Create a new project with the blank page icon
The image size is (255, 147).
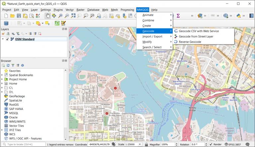pyautogui.click(x=6, y=16)
